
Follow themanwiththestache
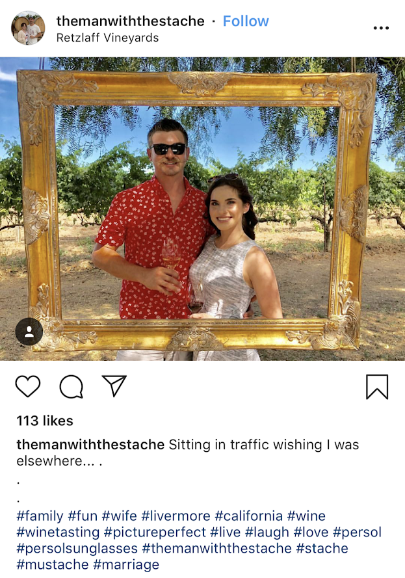(246, 21)
